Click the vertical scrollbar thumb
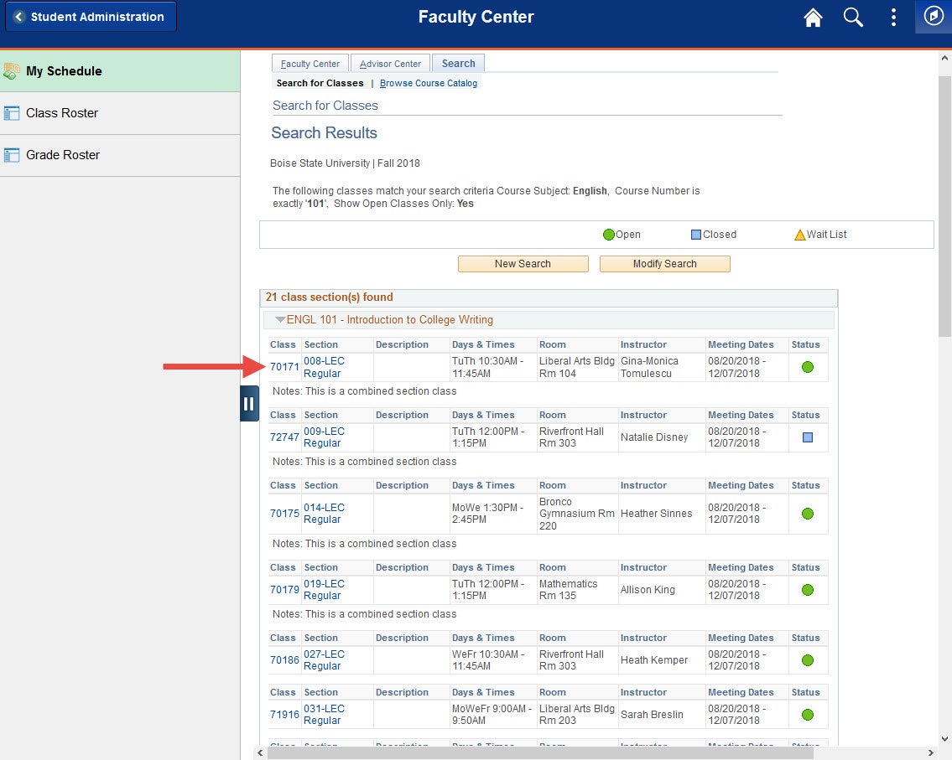This screenshot has height=760, width=952. 944,206
